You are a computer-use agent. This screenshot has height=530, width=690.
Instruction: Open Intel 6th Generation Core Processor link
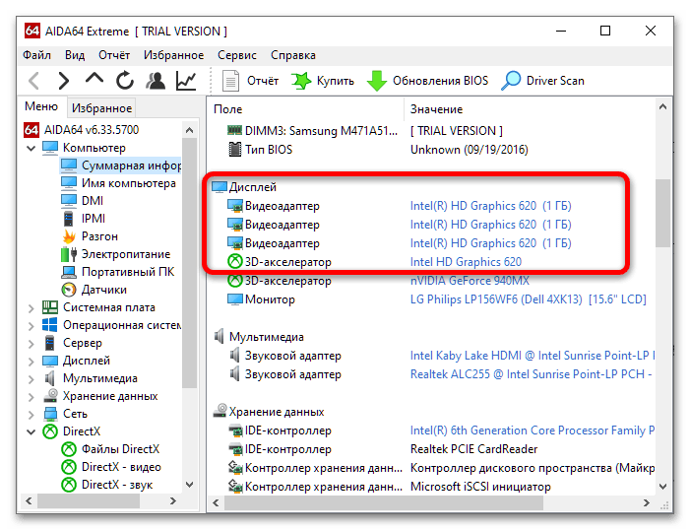(533, 431)
